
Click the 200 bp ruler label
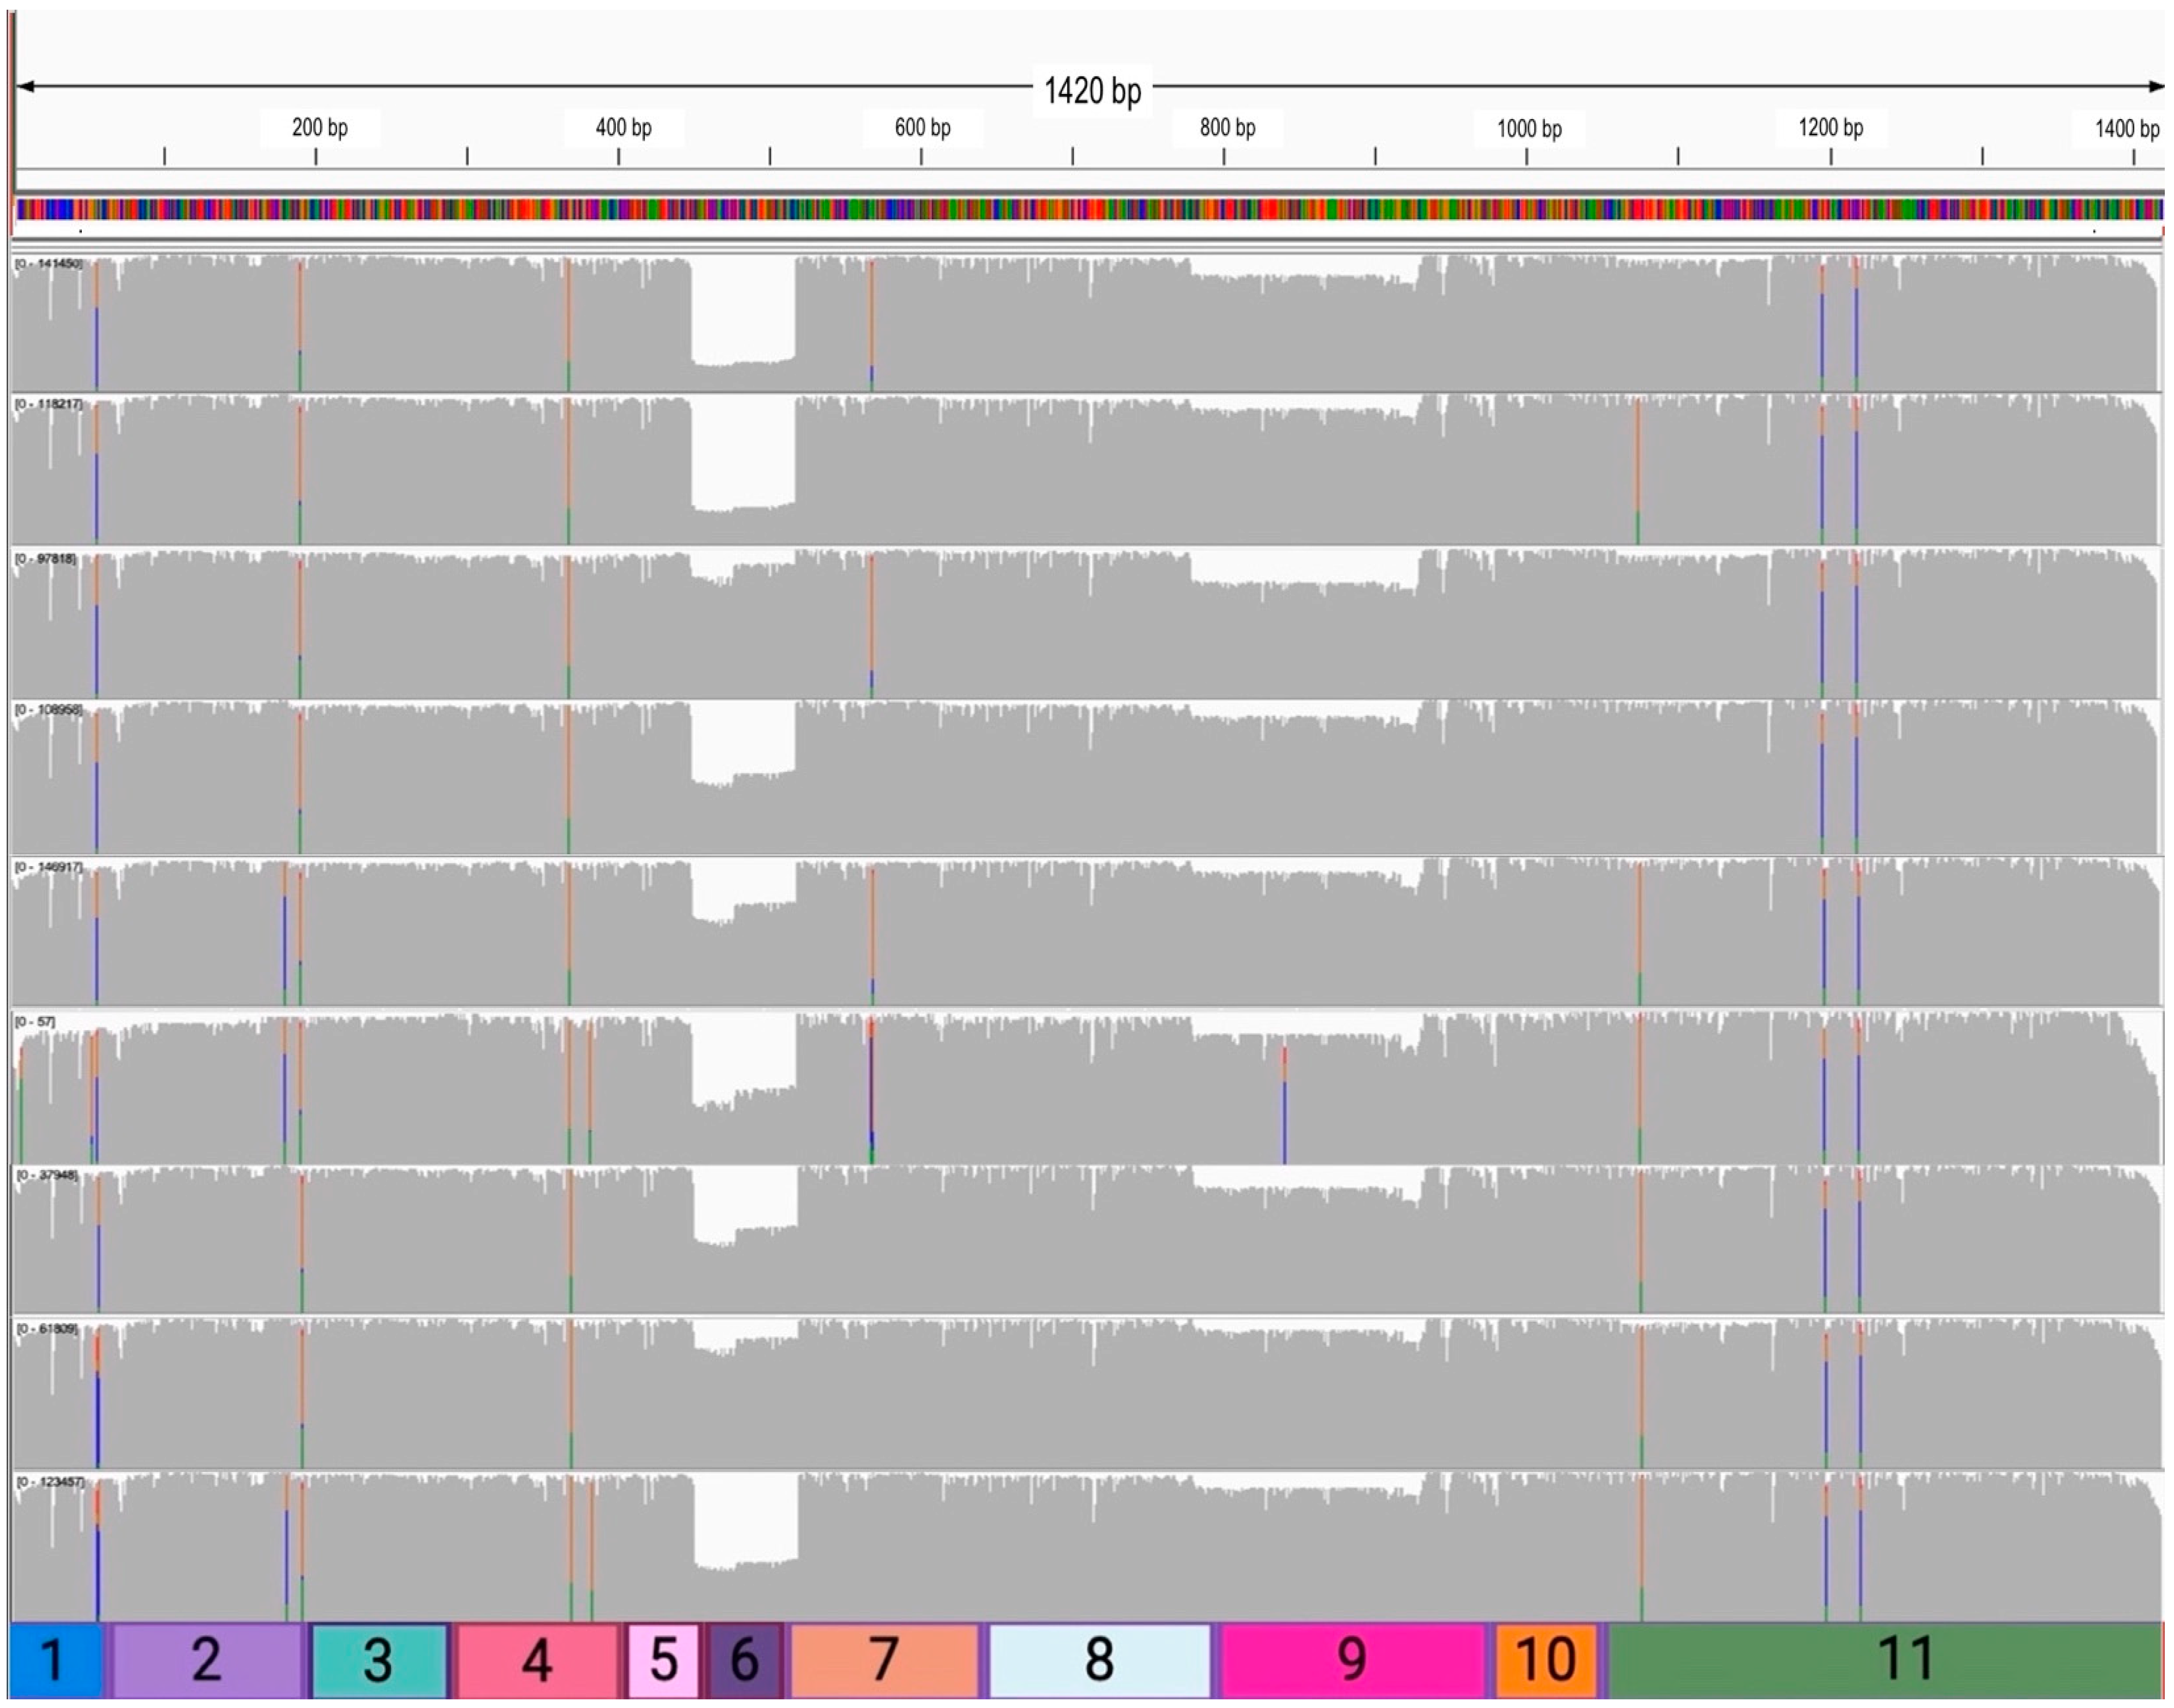click(x=320, y=128)
